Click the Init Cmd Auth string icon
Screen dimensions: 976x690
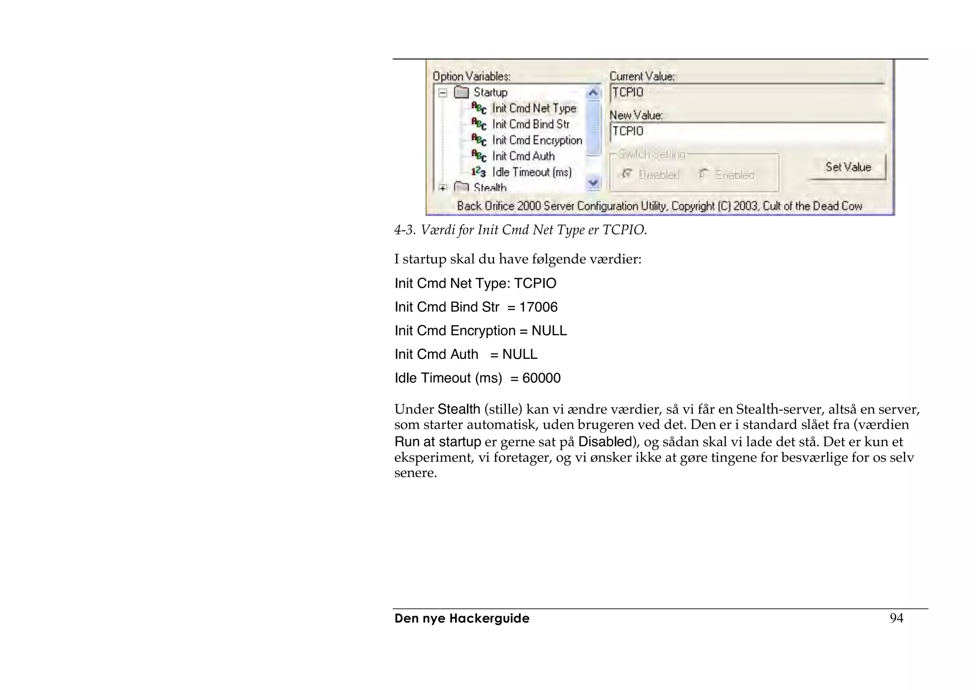479,156
